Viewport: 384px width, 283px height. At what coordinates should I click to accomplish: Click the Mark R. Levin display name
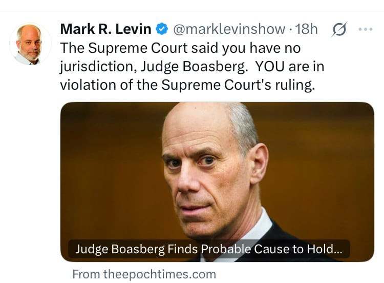[x=106, y=29]
